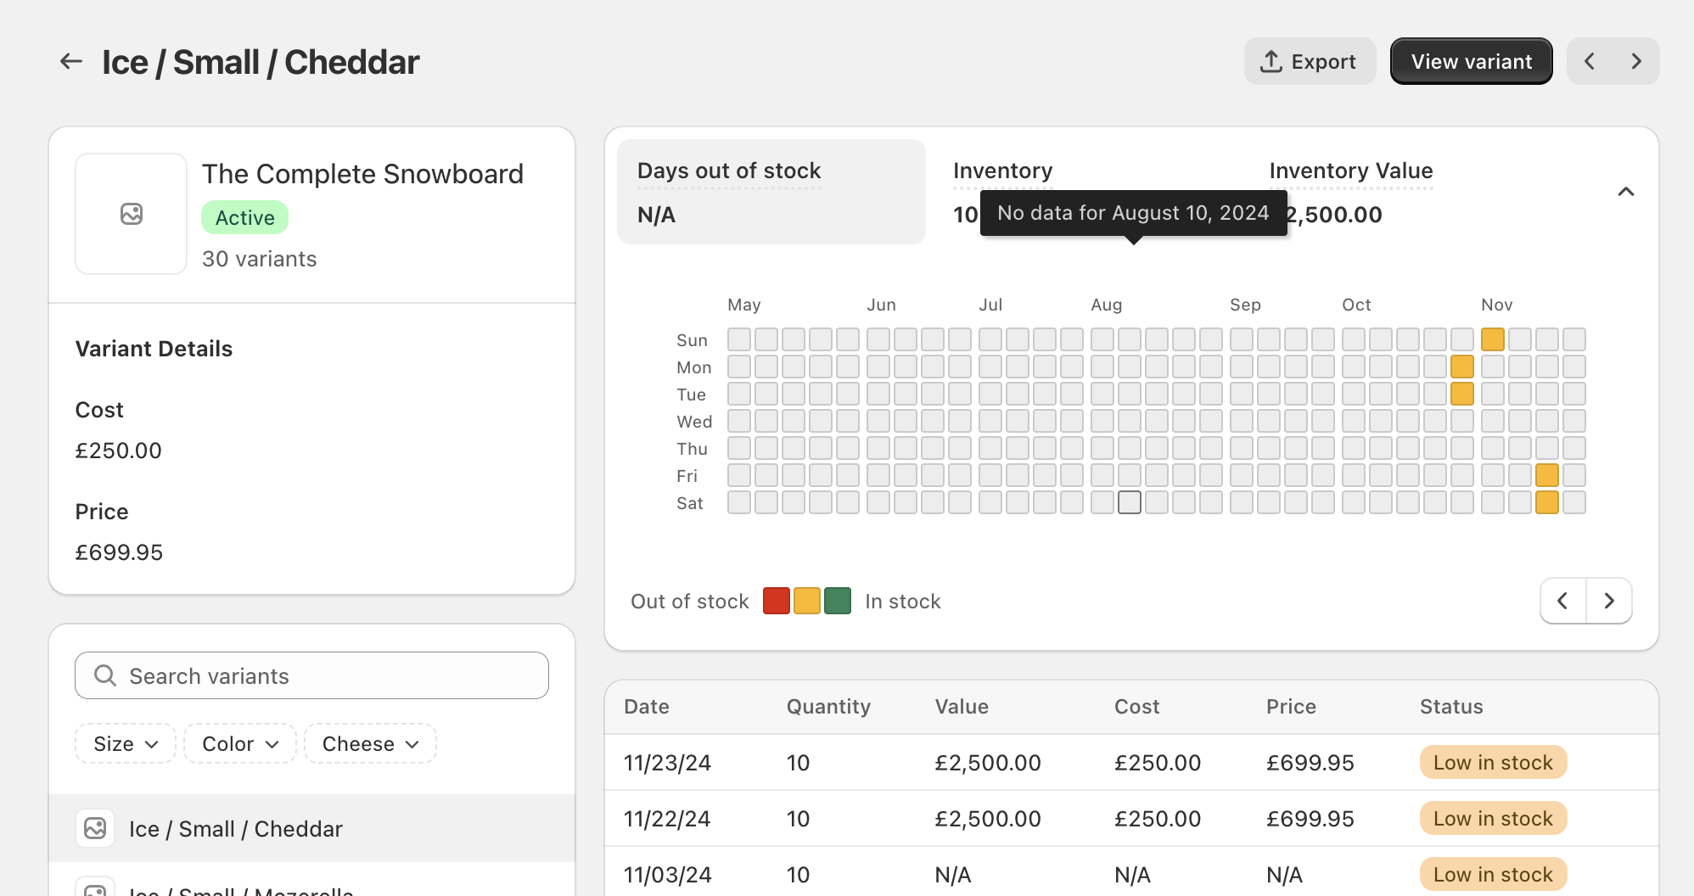This screenshot has width=1694, height=896.
Task: Click the back arrow next to Ice / Small / Cheddar
Action: (x=70, y=60)
